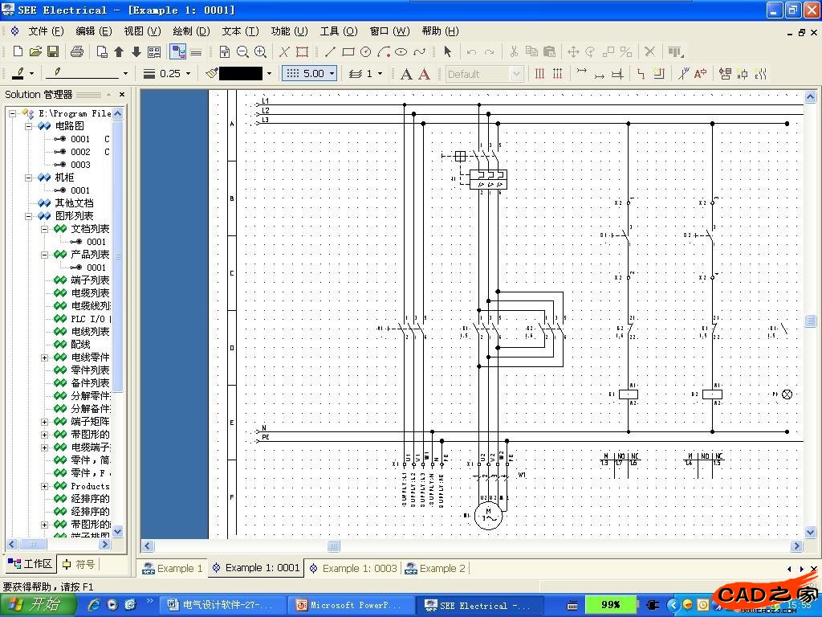Select the Line drawing tool
The image size is (822, 617).
pyautogui.click(x=330, y=51)
